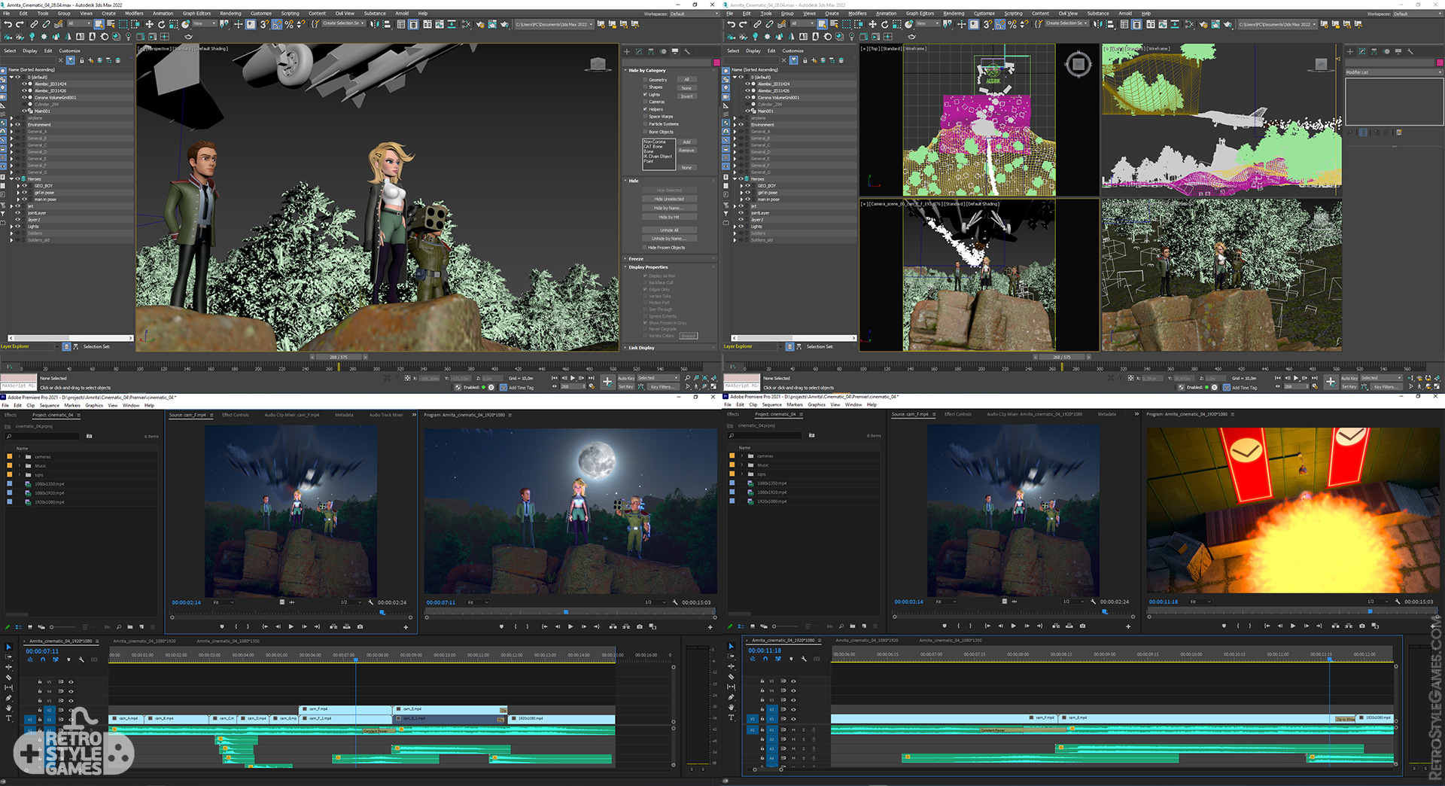Play the Program monitor in right Premiere
1445x786 pixels.
point(1293,626)
